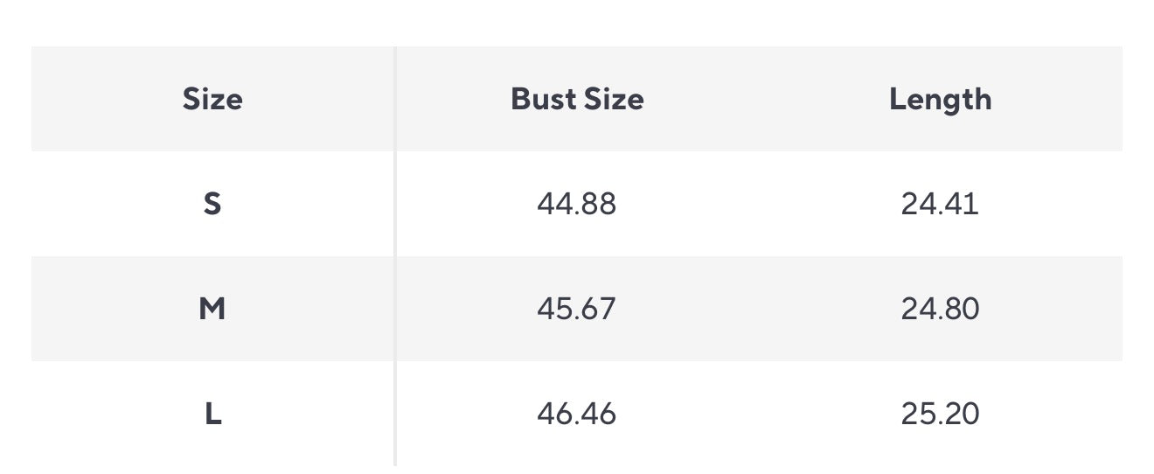The image size is (1154, 474).
Task: Click the Length column header
Action: [940, 100]
